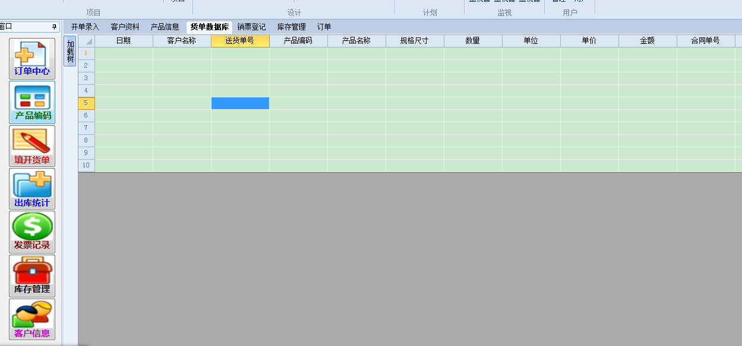Open 填开货单 from the sidebar
The image size is (742, 346).
click(x=32, y=146)
